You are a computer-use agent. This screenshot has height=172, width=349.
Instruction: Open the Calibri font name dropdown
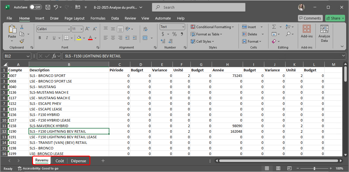click(69, 29)
